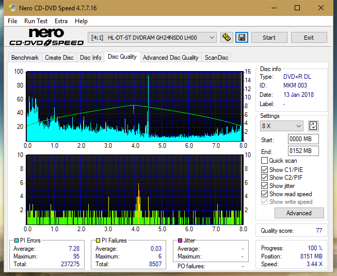This screenshot has height=276, width=337.
Task: Switch to the Disc Info tab
Action: 90,58
